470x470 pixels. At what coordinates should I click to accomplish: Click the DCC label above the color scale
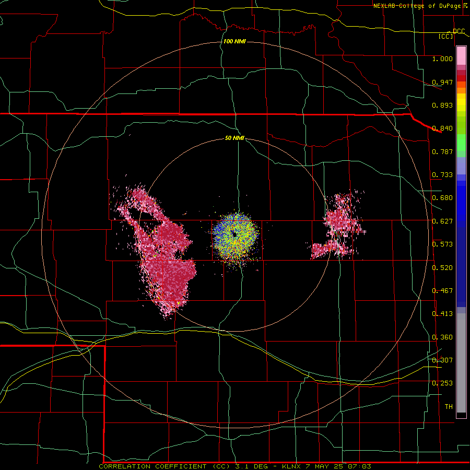(459, 31)
